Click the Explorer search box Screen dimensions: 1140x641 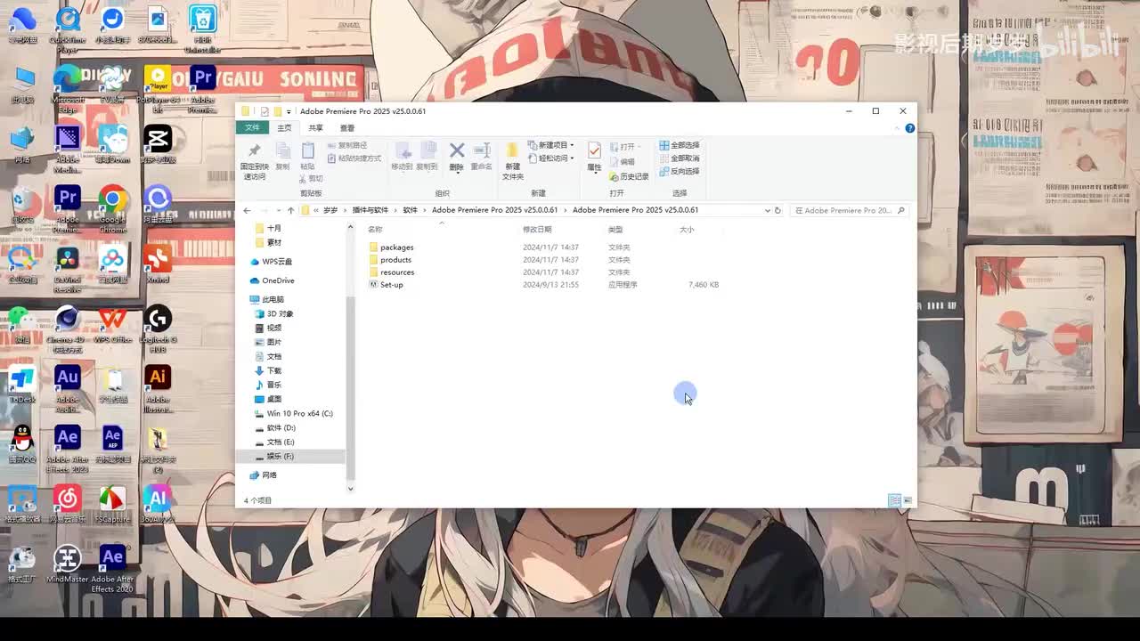click(x=849, y=210)
